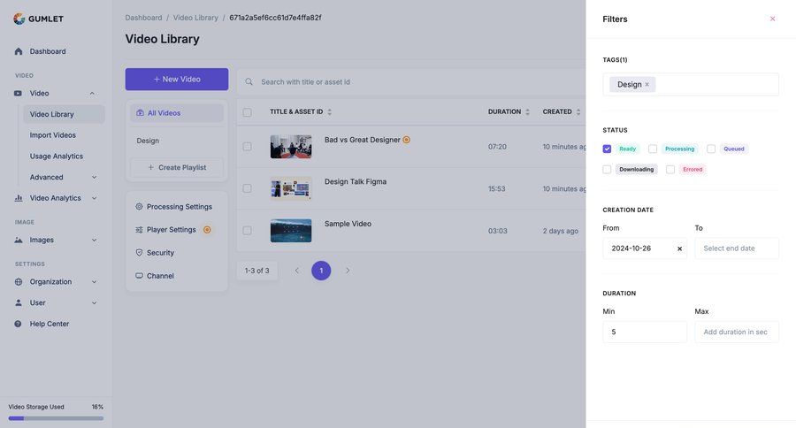Open the Sample Video thumbnail

(291, 231)
